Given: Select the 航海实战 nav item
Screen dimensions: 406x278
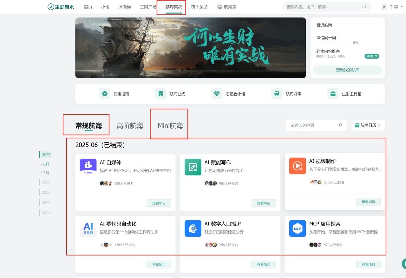Looking at the screenshot, I should click(x=174, y=7).
